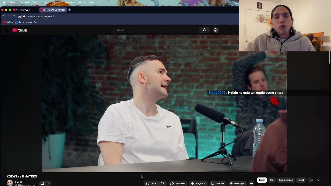Open the Apple menu
The width and height of the screenshot is (331, 186).
tap(4, 2)
